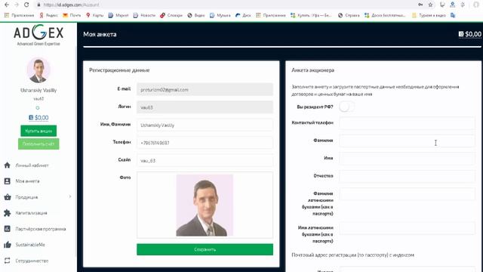The image size is (483, 272).
Task: Click Фамилия латинскими буквами field
Action: (407, 194)
